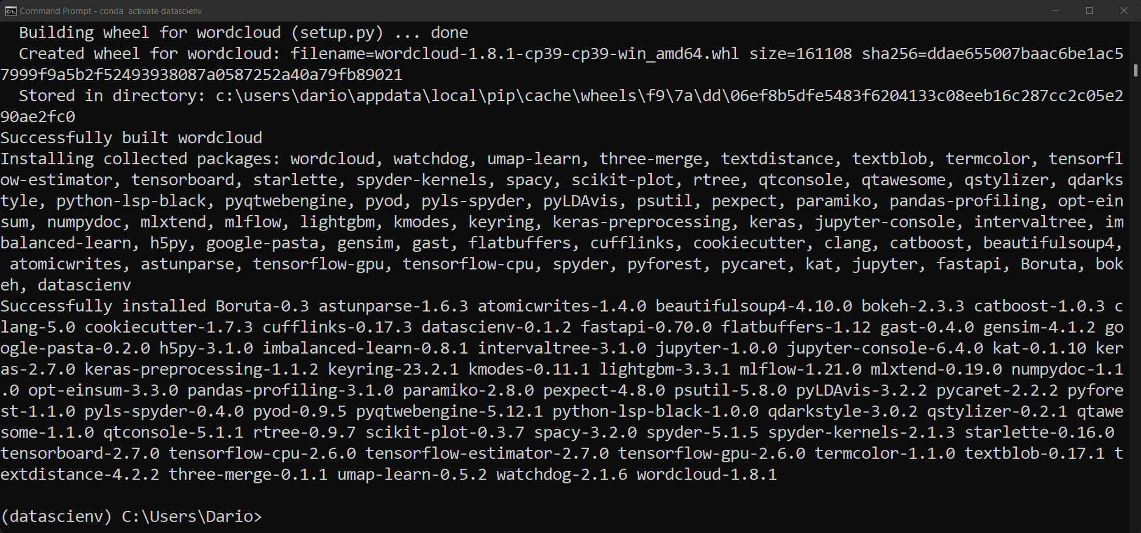Click the Command Prompt icon in title bar
1141x533 pixels.
[x=10, y=11]
